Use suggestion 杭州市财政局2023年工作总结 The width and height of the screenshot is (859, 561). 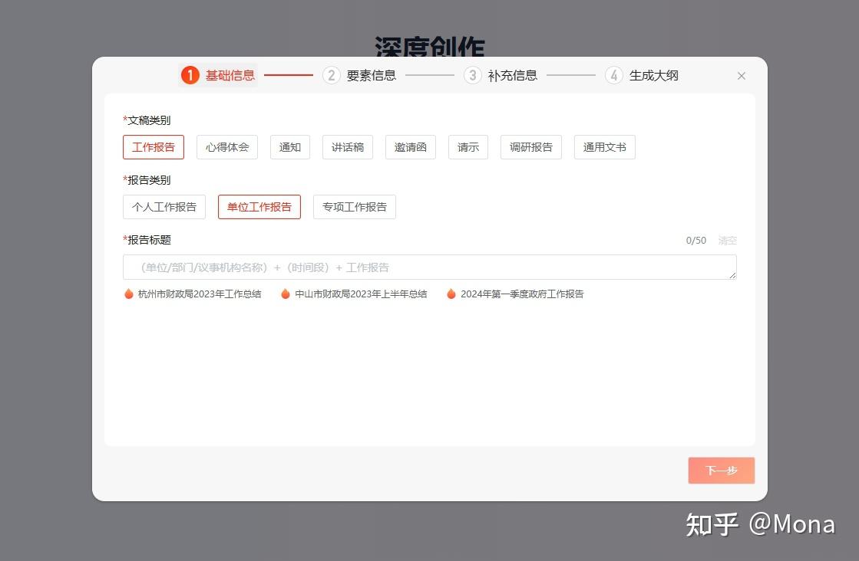pyautogui.click(x=200, y=294)
